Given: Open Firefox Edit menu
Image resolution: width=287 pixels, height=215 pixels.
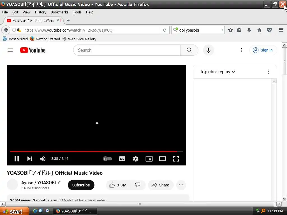Looking at the screenshot, I should pyautogui.click(x=15, y=12).
